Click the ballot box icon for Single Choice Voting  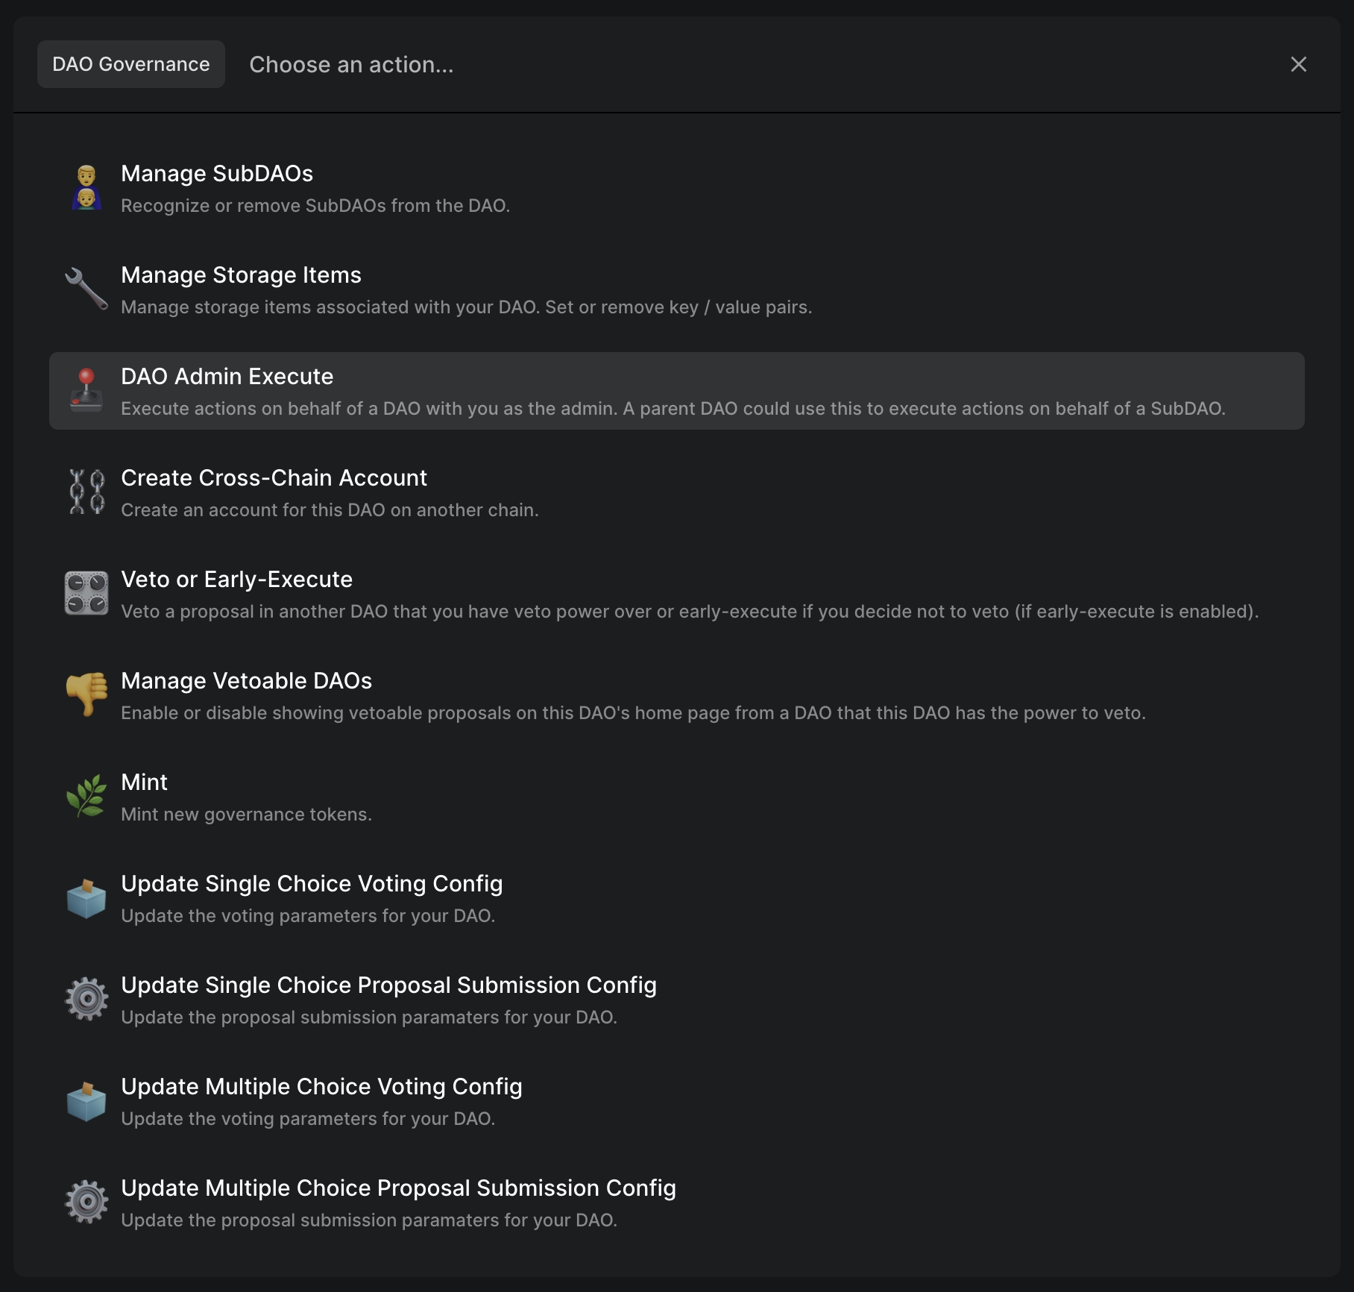tap(86, 898)
